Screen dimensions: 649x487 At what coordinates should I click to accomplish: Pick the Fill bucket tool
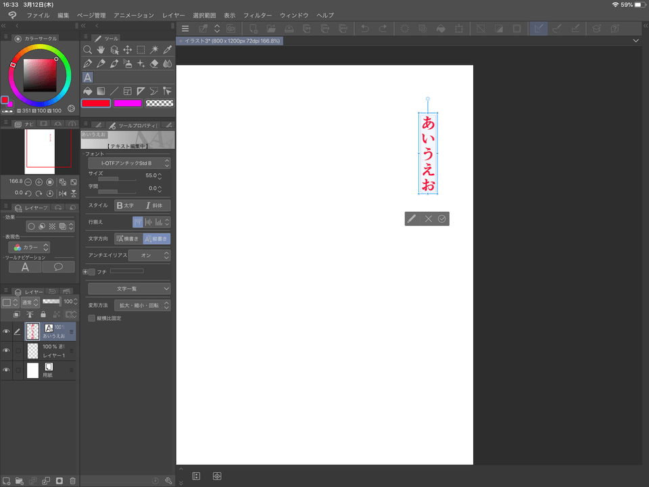pyautogui.click(x=87, y=91)
